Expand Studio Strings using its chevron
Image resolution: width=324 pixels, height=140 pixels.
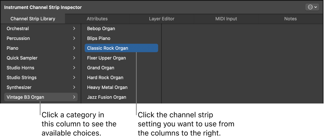click(x=74, y=78)
